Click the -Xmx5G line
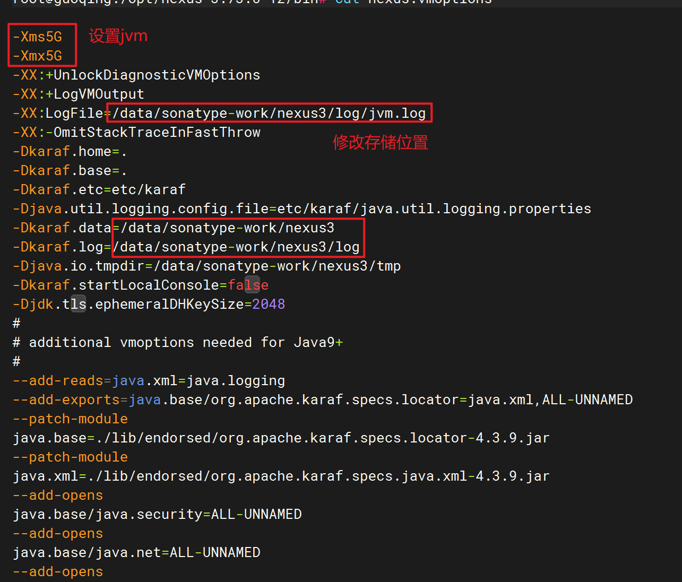The width and height of the screenshot is (682, 582). 37,56
